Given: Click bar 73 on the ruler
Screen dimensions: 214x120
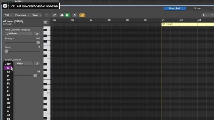Looking at the screenshot, I should (x=199, y=20).
